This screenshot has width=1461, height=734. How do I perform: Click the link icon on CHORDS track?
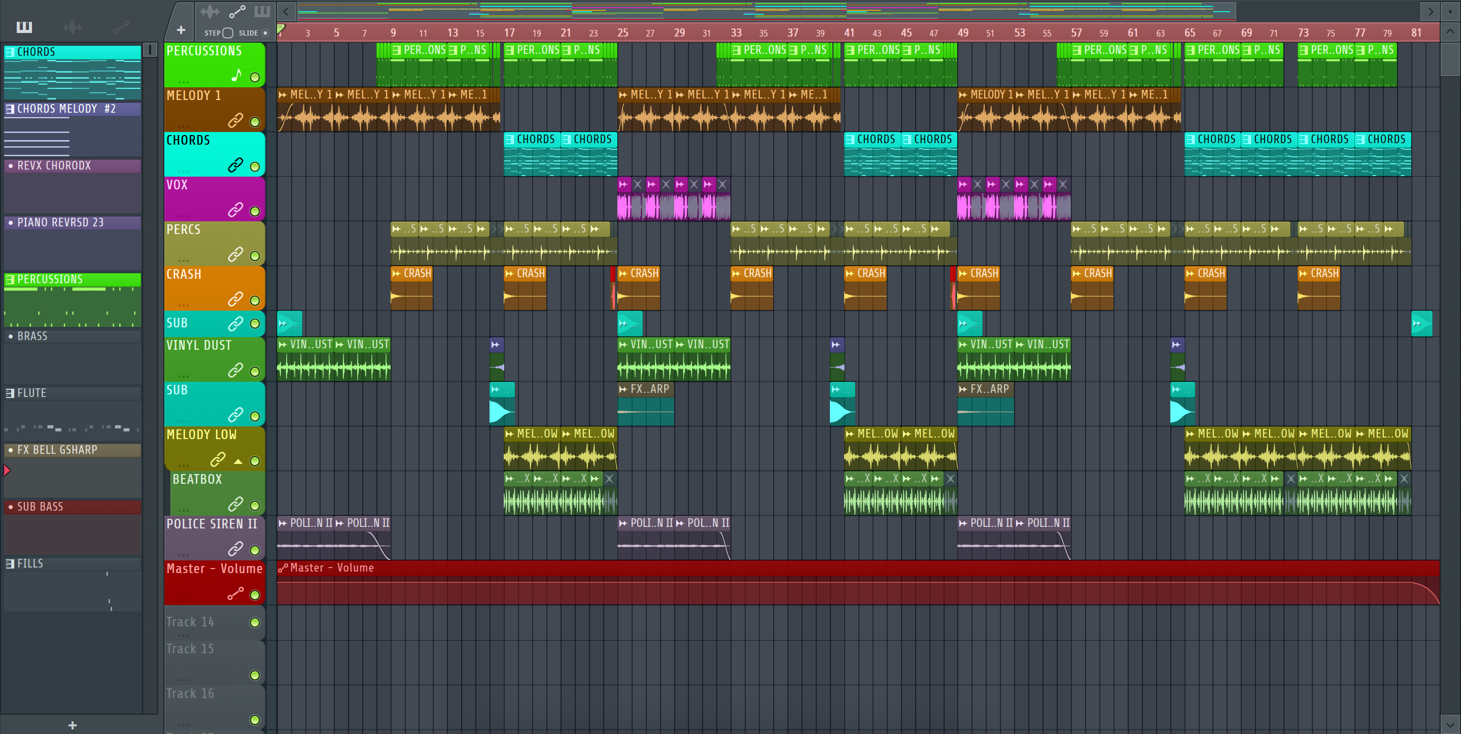click(x=235, y=165)
